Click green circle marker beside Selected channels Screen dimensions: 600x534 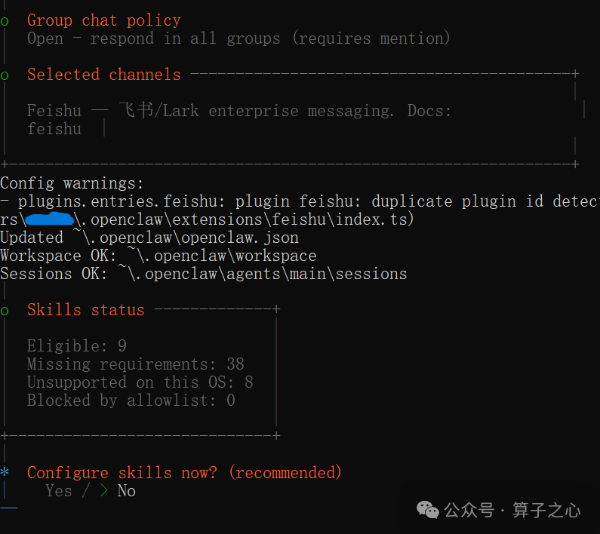(5, 75)
